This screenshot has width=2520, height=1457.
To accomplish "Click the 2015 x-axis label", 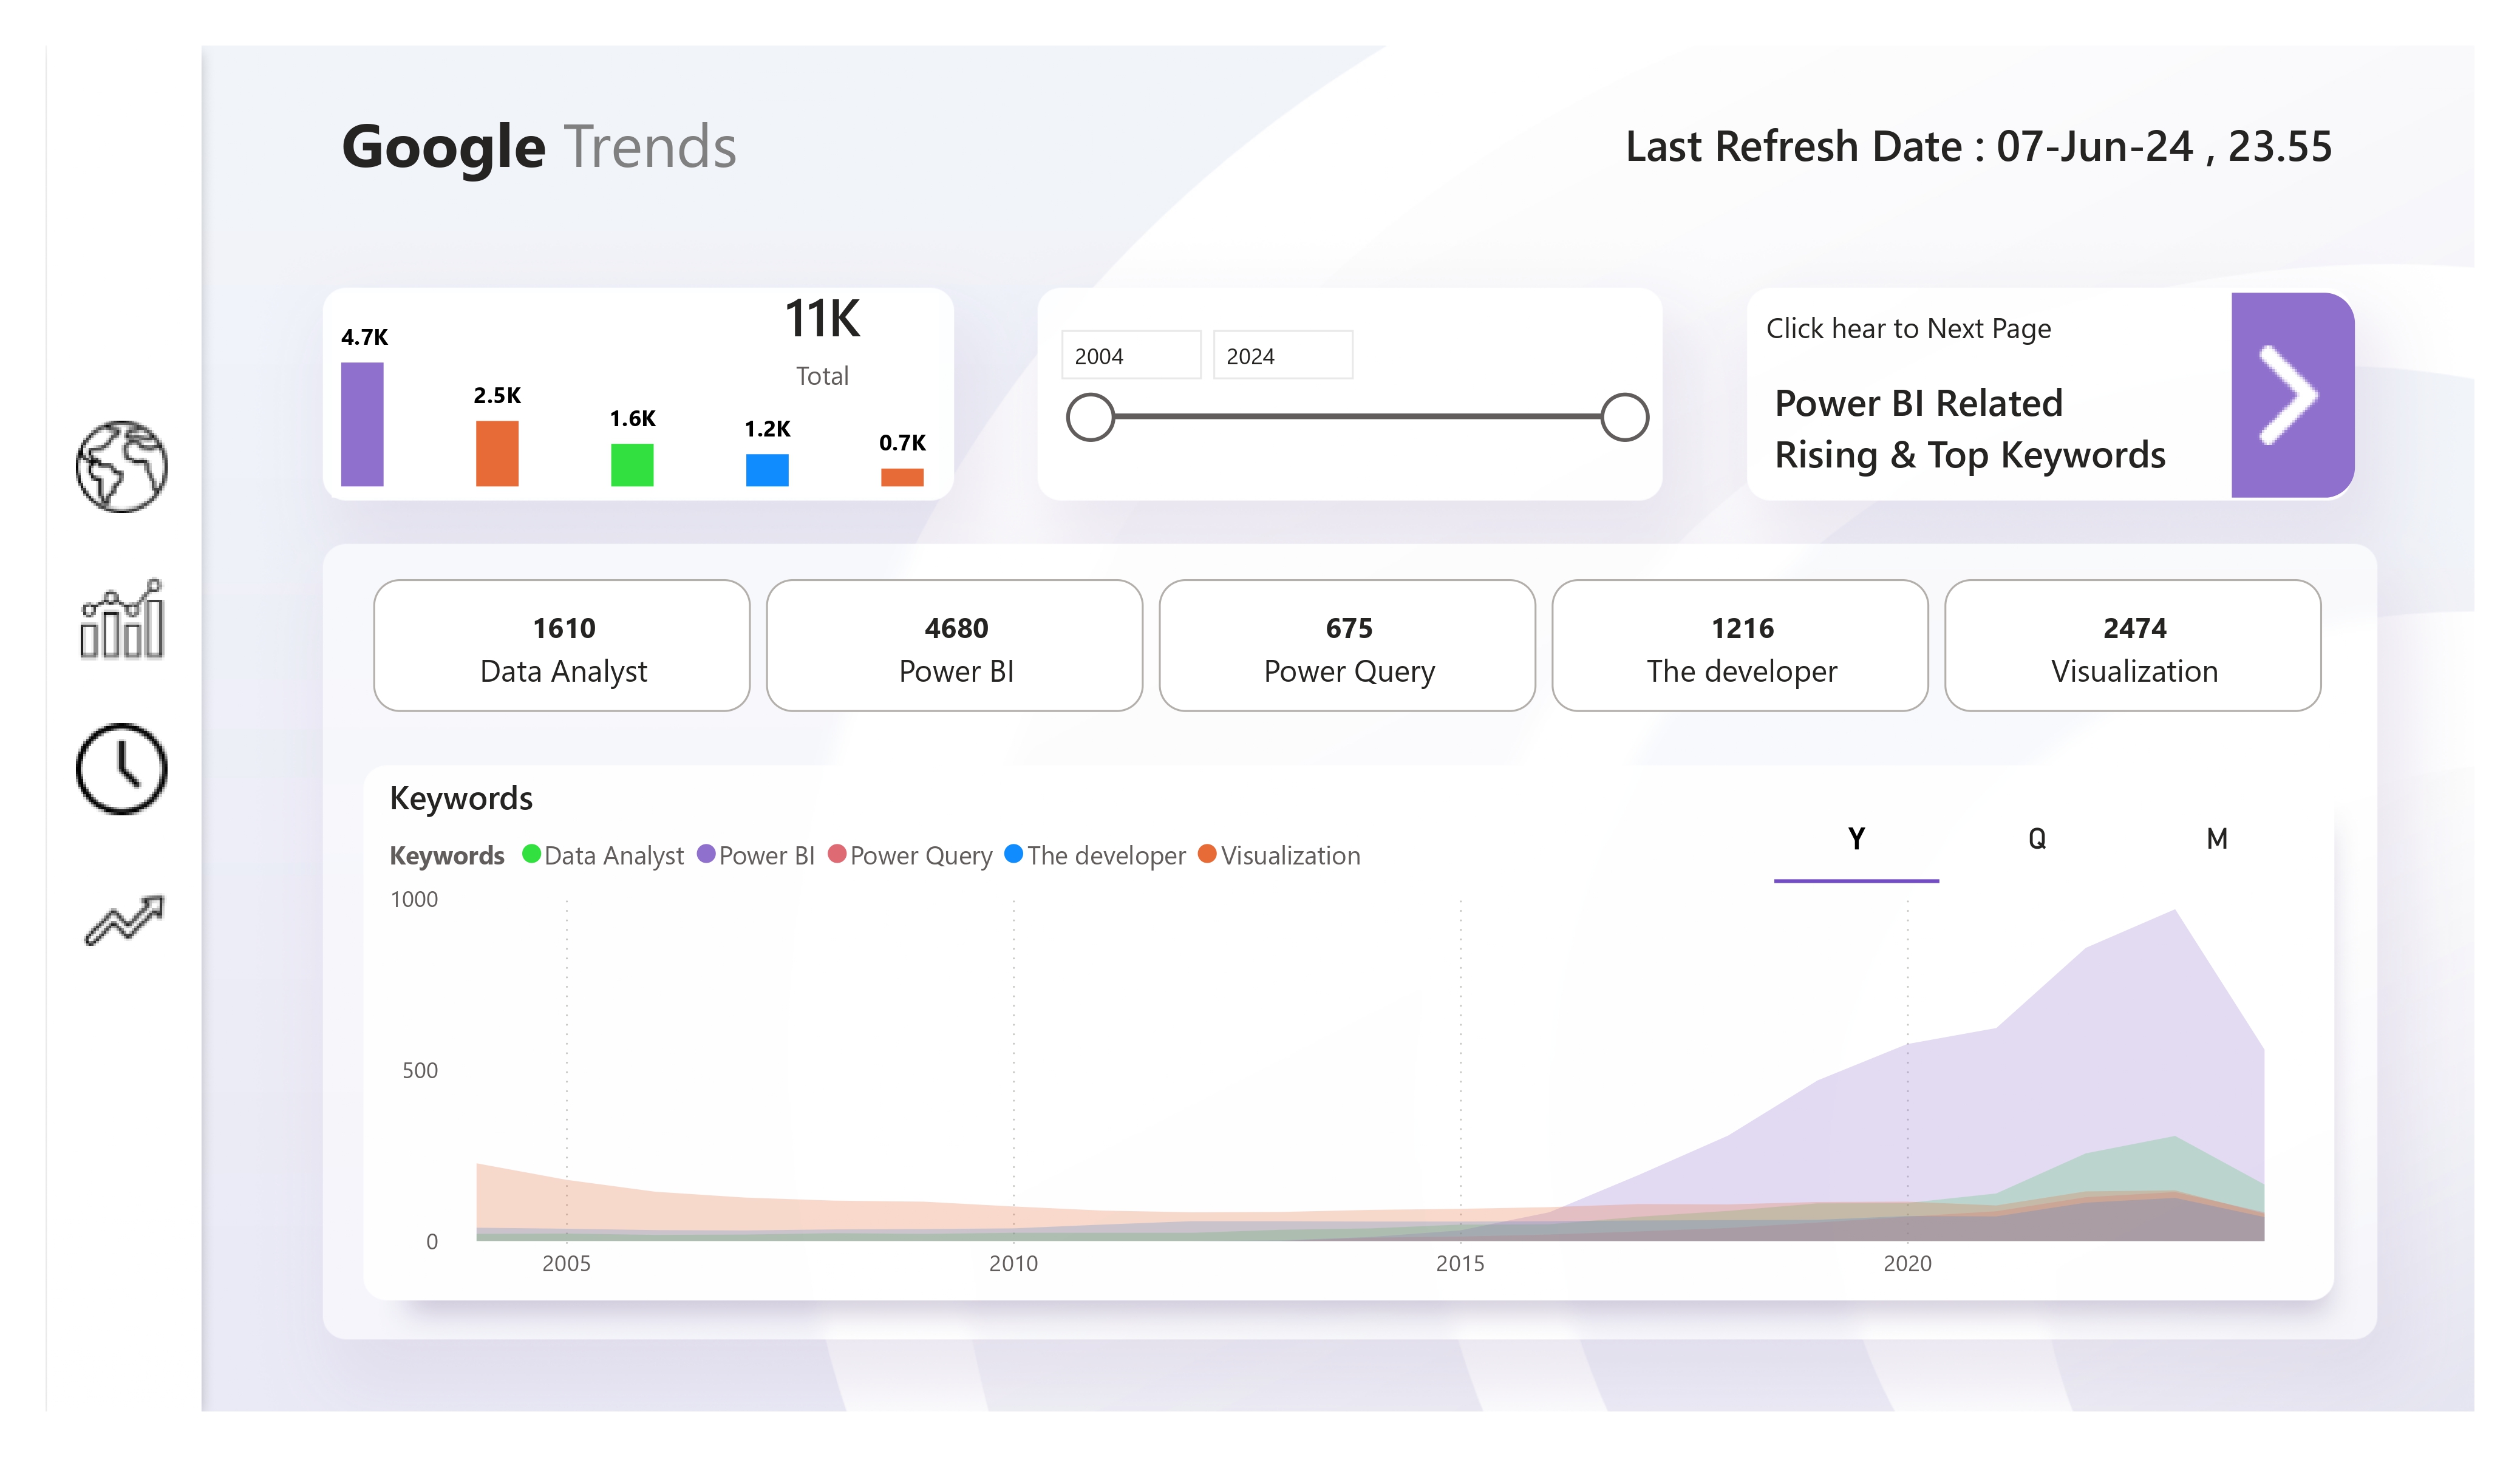I will 1461,1264.
